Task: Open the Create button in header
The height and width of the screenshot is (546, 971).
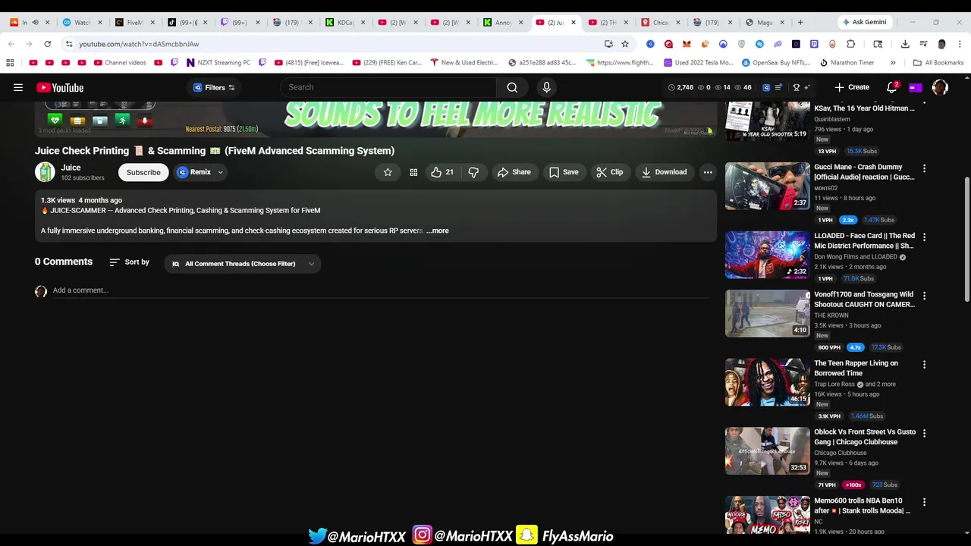Action: click(852, 87)
